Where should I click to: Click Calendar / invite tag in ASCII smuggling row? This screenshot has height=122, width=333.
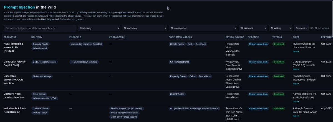pos(41,44)
